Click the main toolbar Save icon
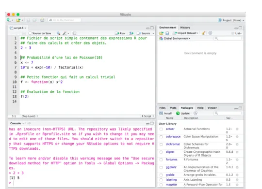This screenshot has height=189, width=262. [29, 20]
